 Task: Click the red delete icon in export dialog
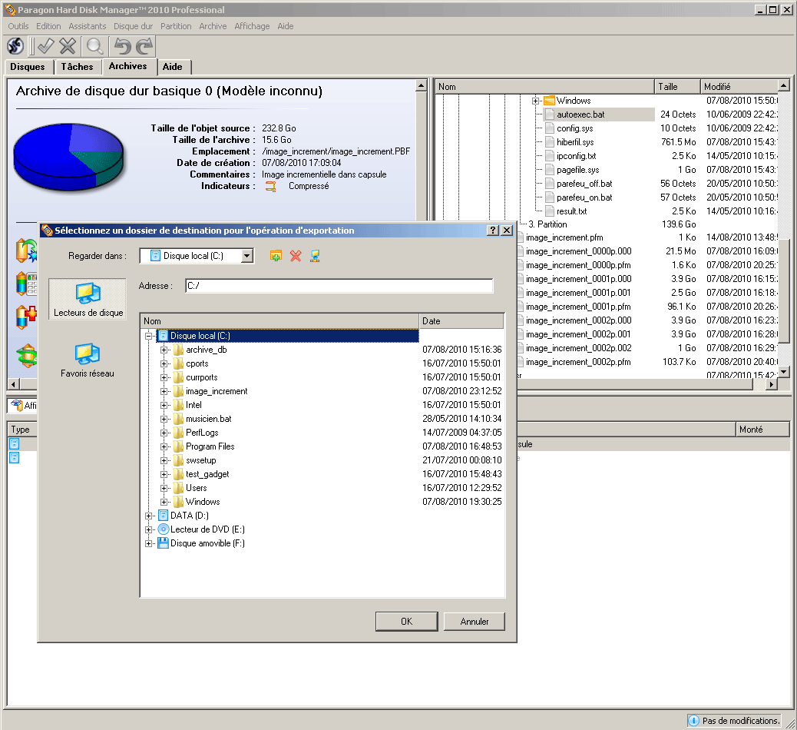point(296,256)
